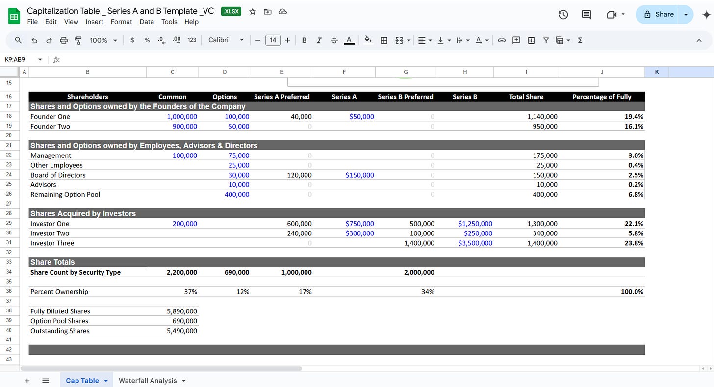Open version history clock icon

coord(563,15)
